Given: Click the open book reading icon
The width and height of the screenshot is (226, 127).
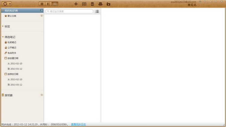Looking at the screenshot, I should [84, 4].
